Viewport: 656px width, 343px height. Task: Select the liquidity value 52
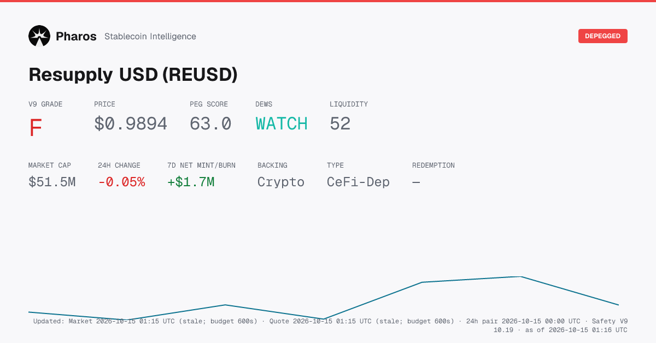(x=340, y=124)
